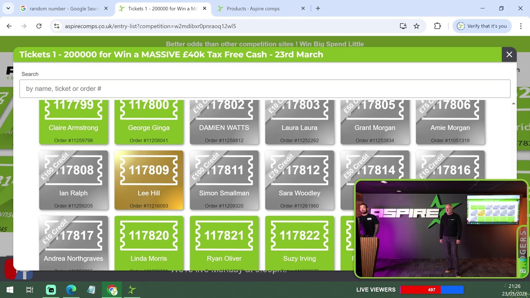Click the text Order #11261960
The height and width of the screenshot is (298, 530).
[x=299, y=206]
